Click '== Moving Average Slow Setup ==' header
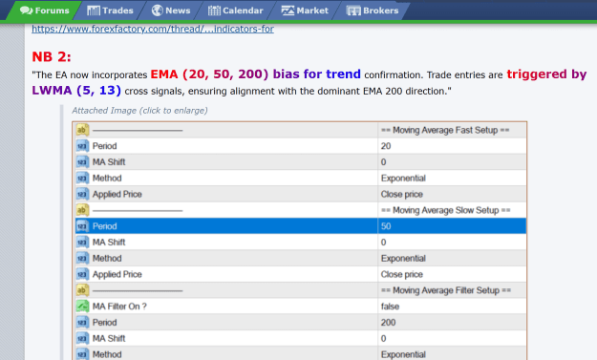Viewport: 597px width, 360px height. (x=445, y=210)
